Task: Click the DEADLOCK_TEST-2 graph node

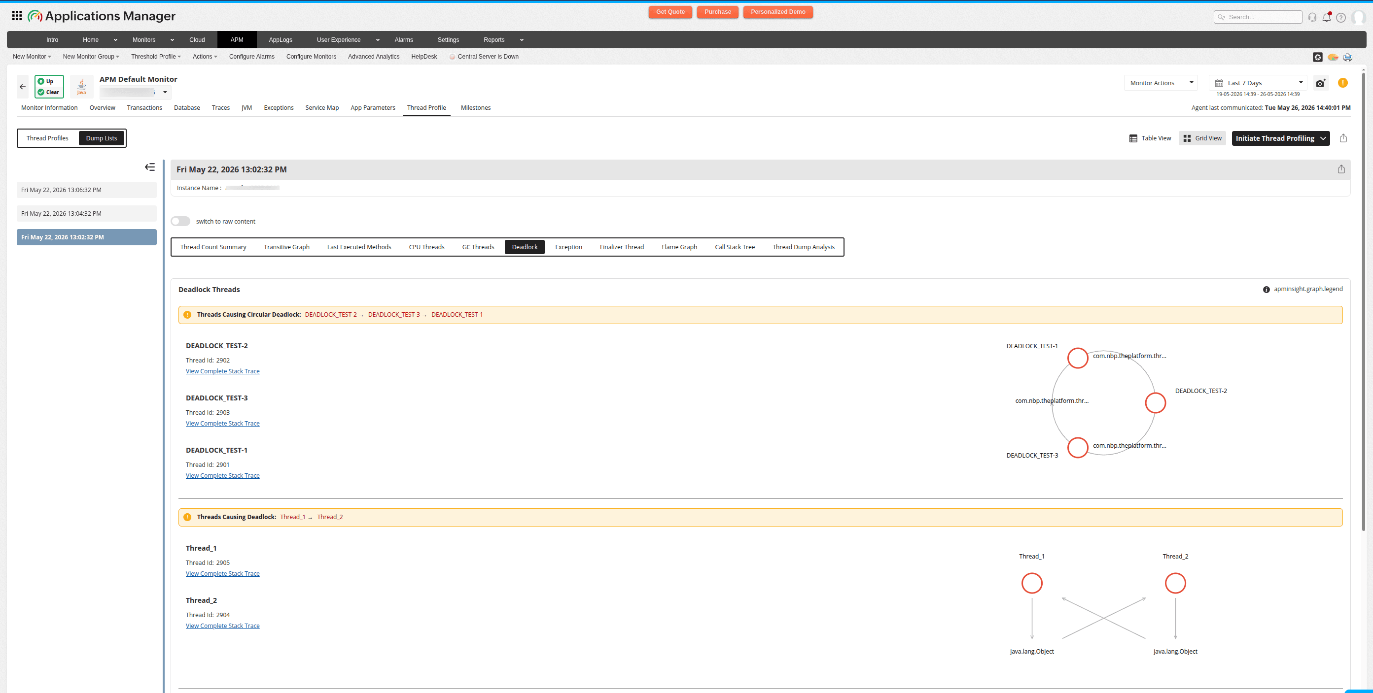Action: pyautogui.click(x=1155, y=403)
